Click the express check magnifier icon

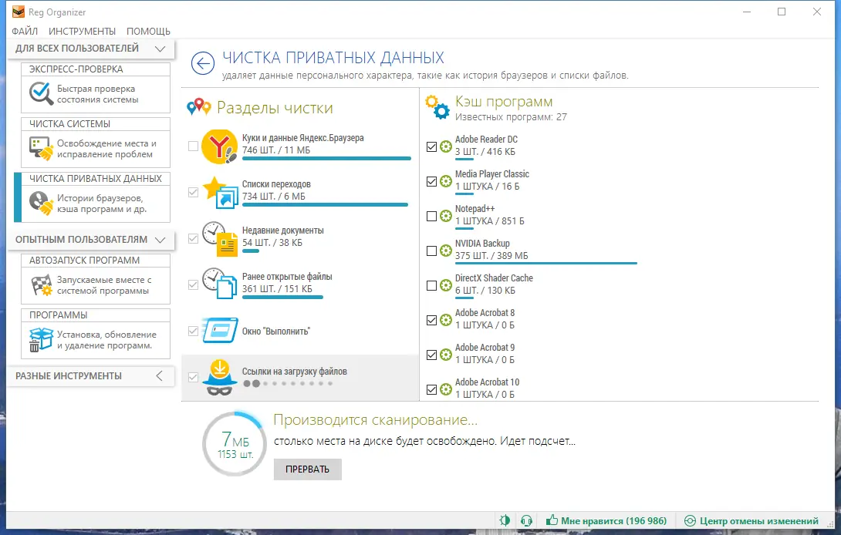41,93
